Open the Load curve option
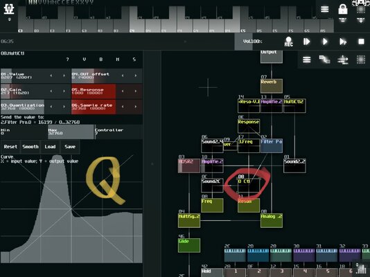This screenshot has width=370, height=277. pyautogui.click(x=50, y=147)
